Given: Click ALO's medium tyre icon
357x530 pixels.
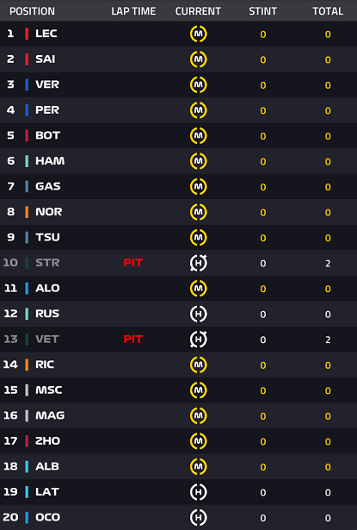Looking at the screenshot, I should pyautogui.click(x=199, y=289).
